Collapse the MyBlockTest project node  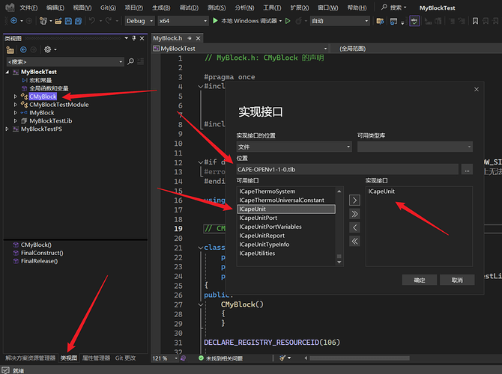[x=7, y=72]
